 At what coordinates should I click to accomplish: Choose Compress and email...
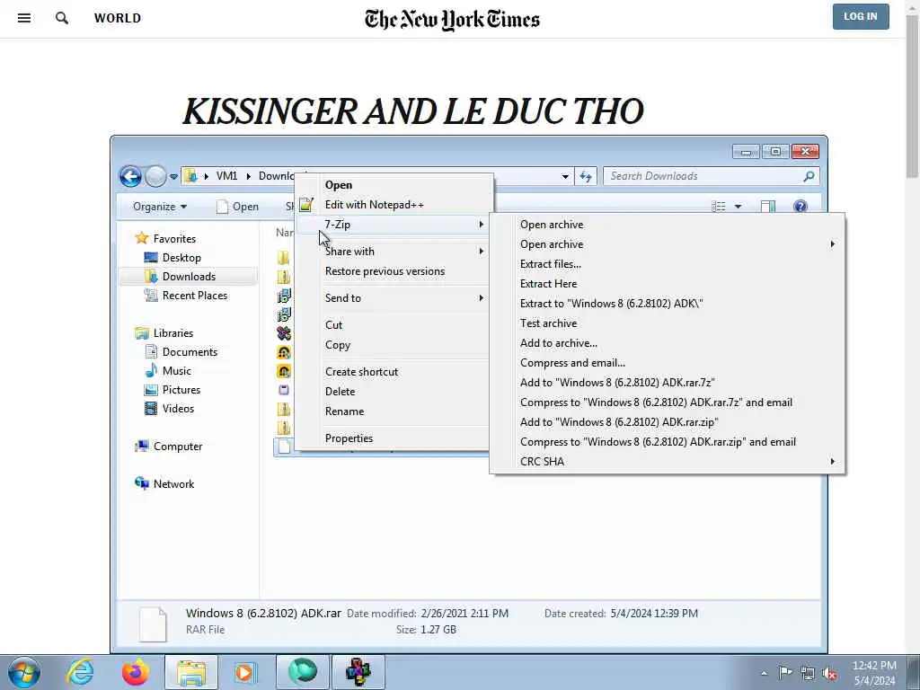668,363
